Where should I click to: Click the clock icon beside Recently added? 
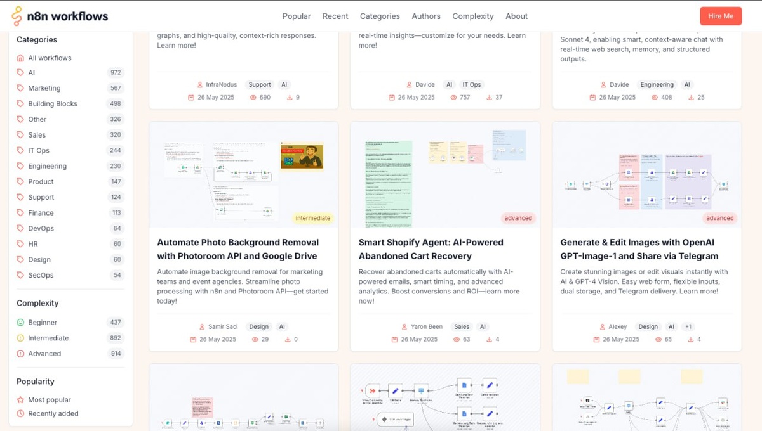pos(21,413)
